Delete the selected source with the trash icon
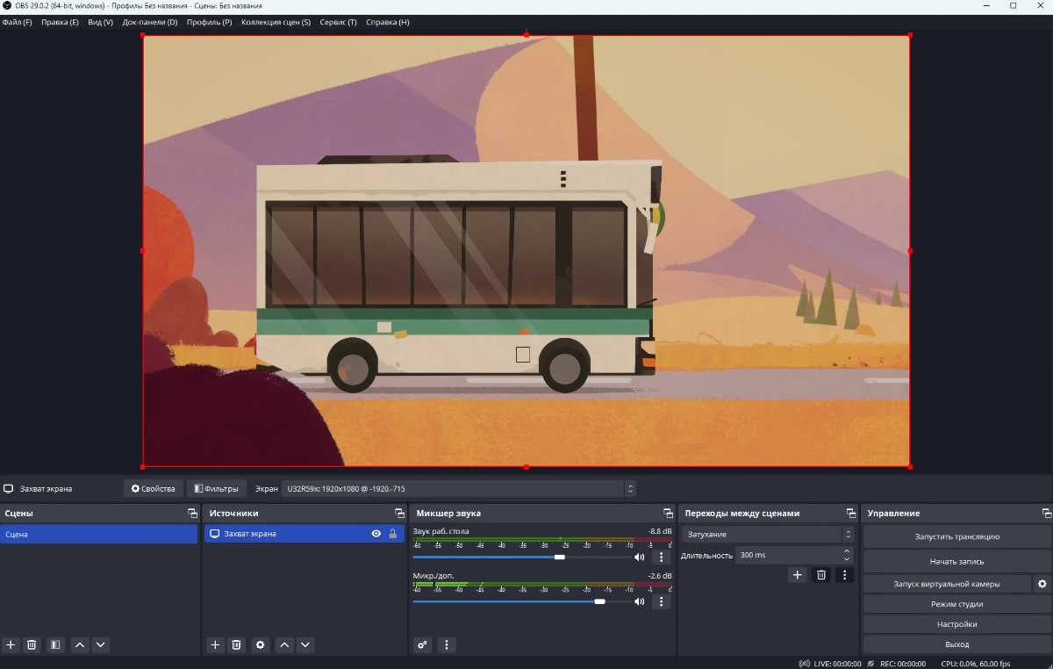Image resolution: width=1053 pixels, height=669 pixels. (236, 644)
